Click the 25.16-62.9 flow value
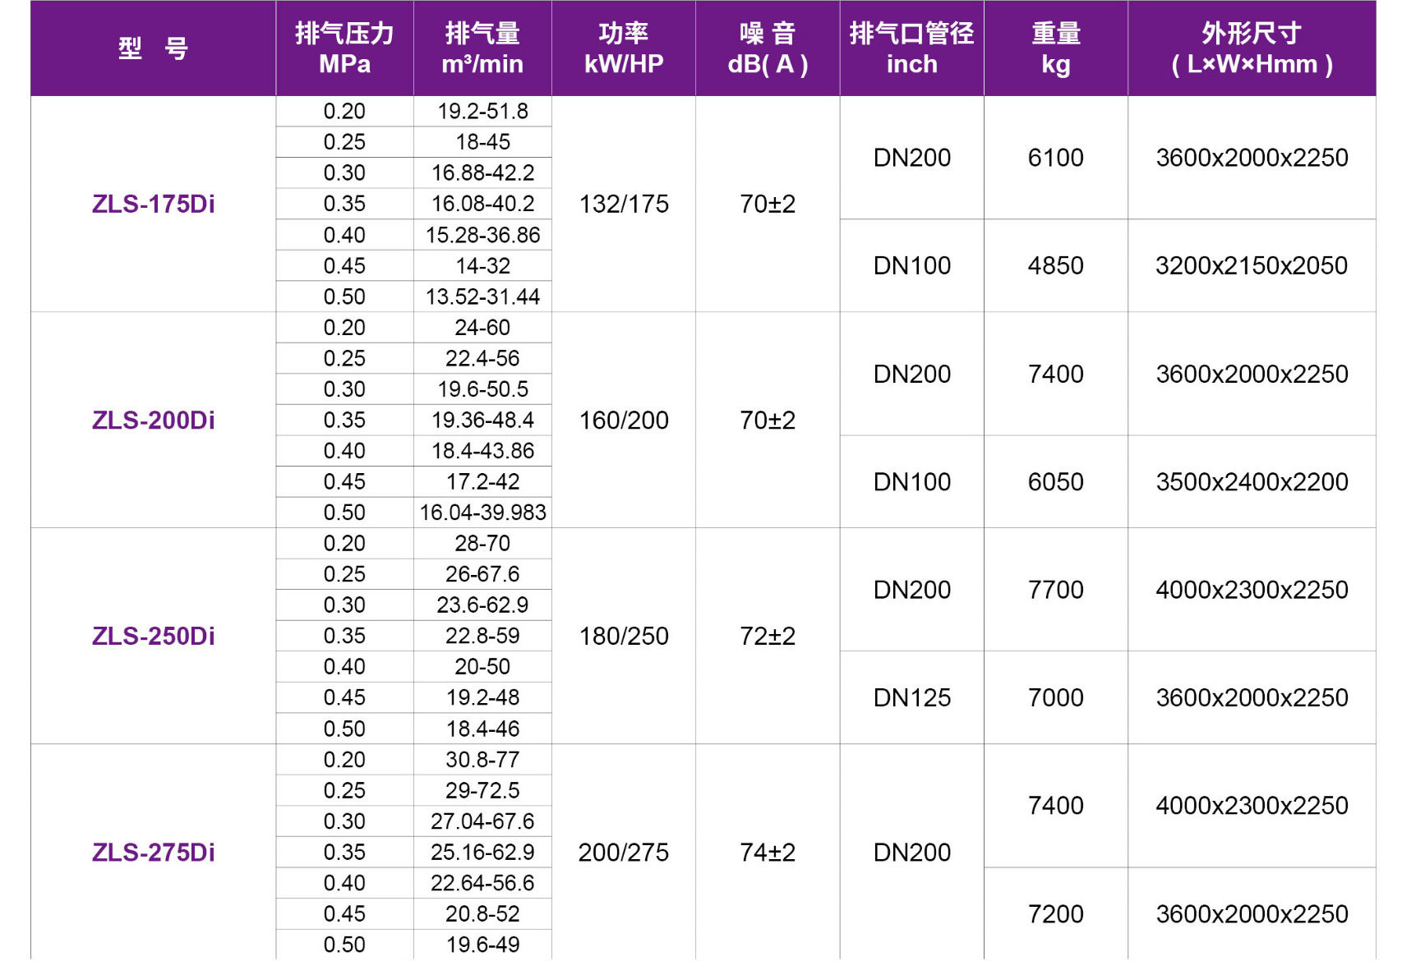The width and height of the screenshot is (1402, 961). (x=482, y=852)
